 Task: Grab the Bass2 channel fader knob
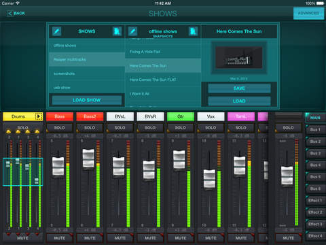coord(88,158)
